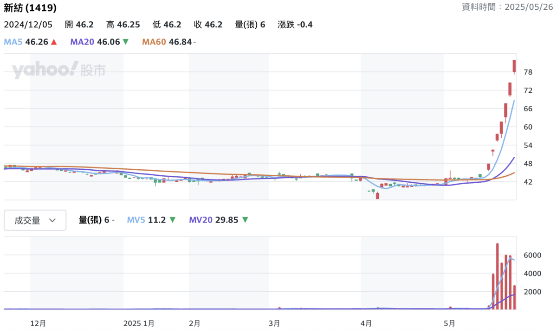The image size is (557, 333).
Task: Click the green down arrow beside MA20
Action: [x=124, y=42]
